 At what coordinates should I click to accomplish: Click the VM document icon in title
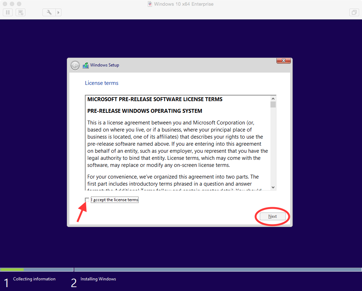(x=150, y=4)
